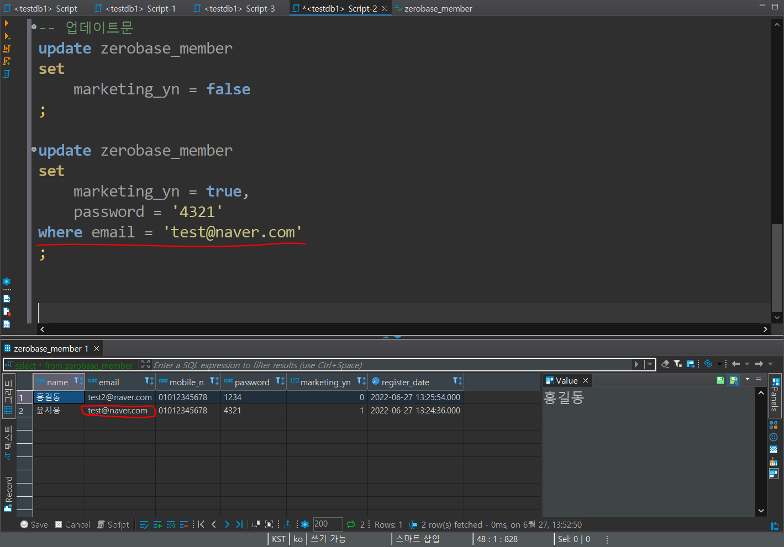Export result set upload icon
The image size is (784, 547).
pyautogui.click(x=287, y=524)
